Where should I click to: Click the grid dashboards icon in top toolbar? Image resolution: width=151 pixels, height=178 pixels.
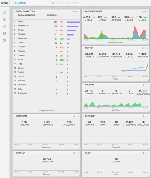pyautogui.click(x=53, y=3)
